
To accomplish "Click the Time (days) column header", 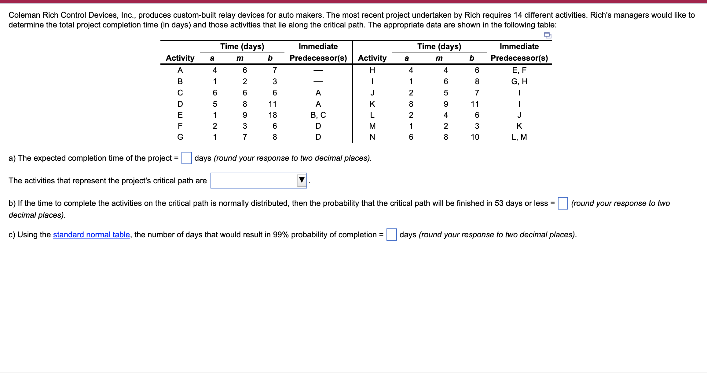I will point(242,46).
